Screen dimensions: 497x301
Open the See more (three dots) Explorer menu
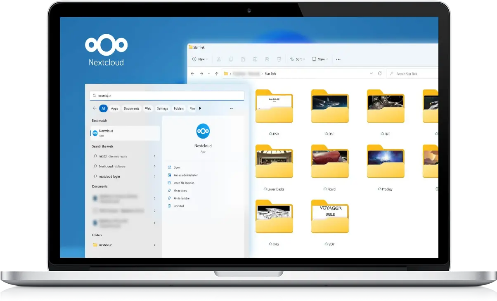[338, 59]
